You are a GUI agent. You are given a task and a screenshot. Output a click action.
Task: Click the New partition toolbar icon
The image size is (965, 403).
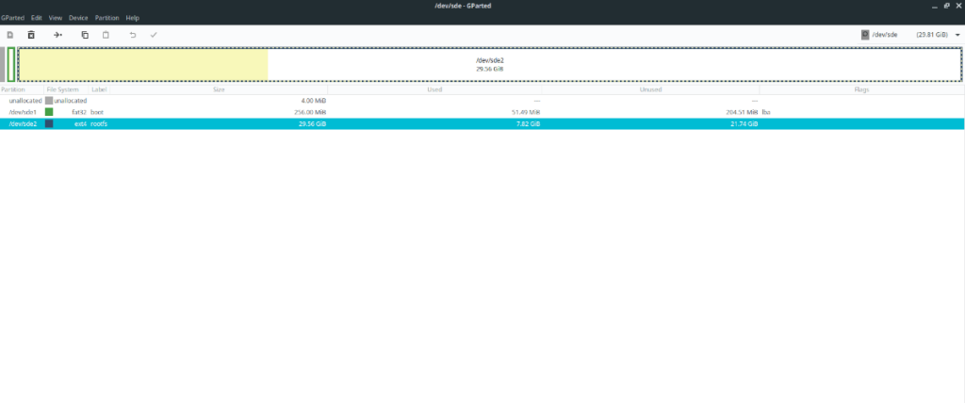10,35
